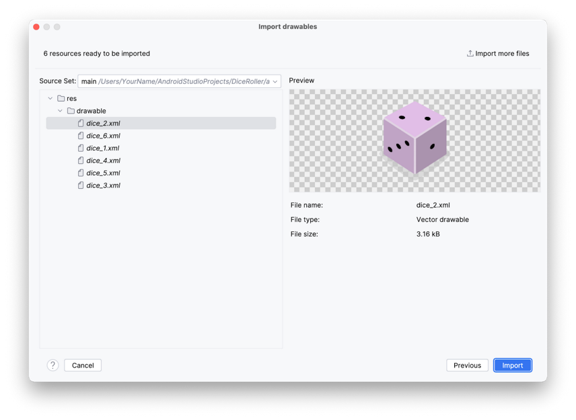Click the file icon next to dice_5.xml
The image size is (576, 420).
pyautogui.click(x=81, y=173)
